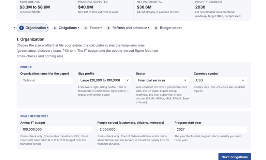The image size is (266, 160).
Task: Click the Priority deadline 2030 value
Action: pos(200,7)
